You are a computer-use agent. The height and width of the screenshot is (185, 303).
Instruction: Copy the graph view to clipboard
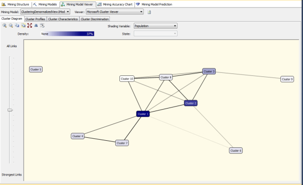tap(17, 25)
